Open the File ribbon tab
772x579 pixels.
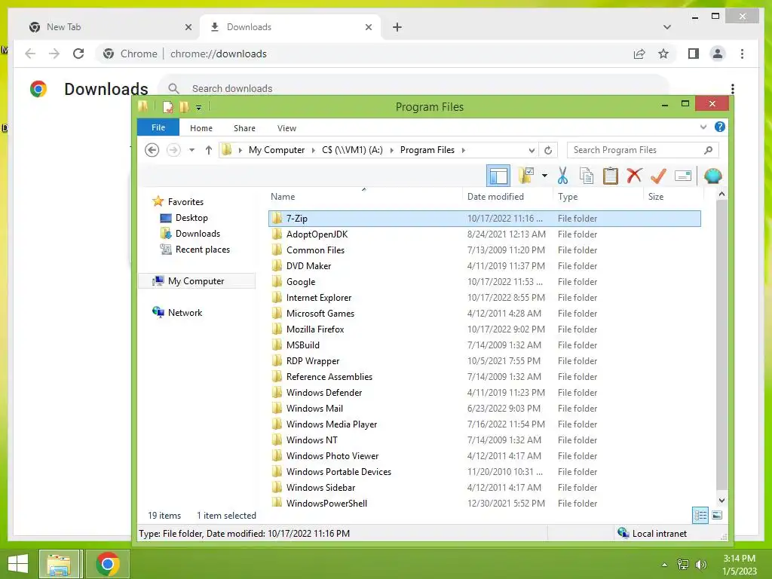pyautogui.click(x=158, y=127)
